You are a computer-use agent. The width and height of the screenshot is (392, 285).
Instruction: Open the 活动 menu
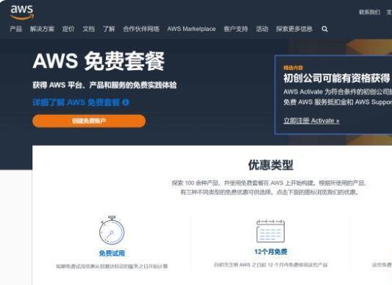coord(262,29)
